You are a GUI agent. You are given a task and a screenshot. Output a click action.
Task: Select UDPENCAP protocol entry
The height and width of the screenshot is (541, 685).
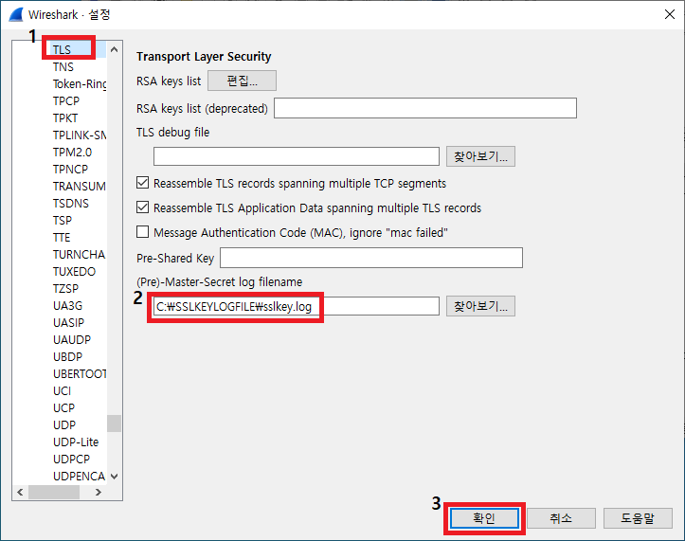[80, 476]
